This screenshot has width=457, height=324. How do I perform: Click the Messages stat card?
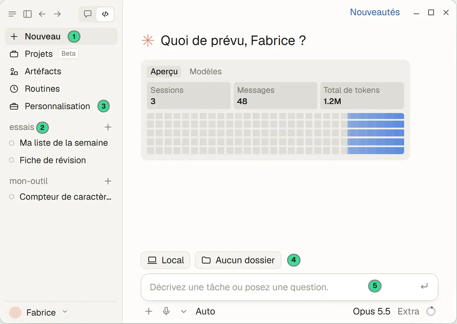coord(275,96)
